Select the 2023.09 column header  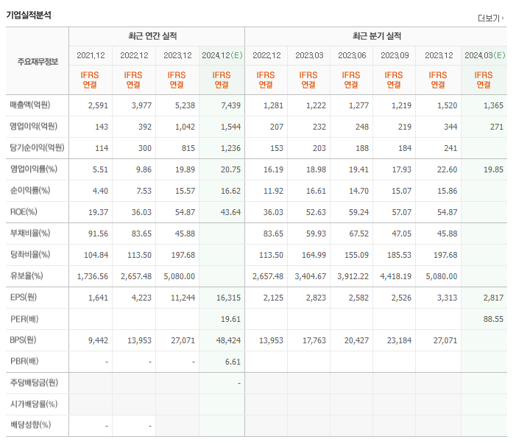tap(395, 55)
